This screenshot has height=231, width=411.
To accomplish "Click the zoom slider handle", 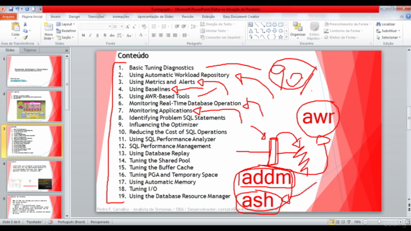I will [x=379, y=222].
